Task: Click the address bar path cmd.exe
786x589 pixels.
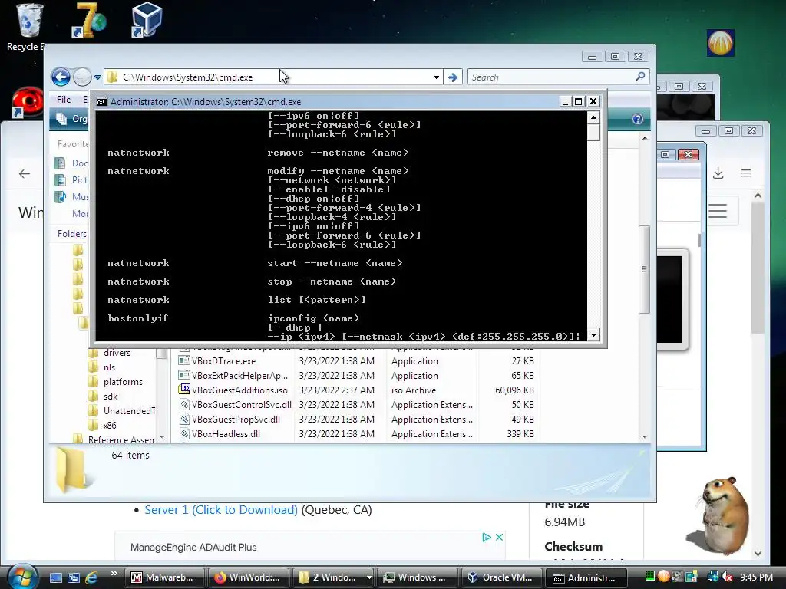Action: pyautogui.click(x=187, y=77)
